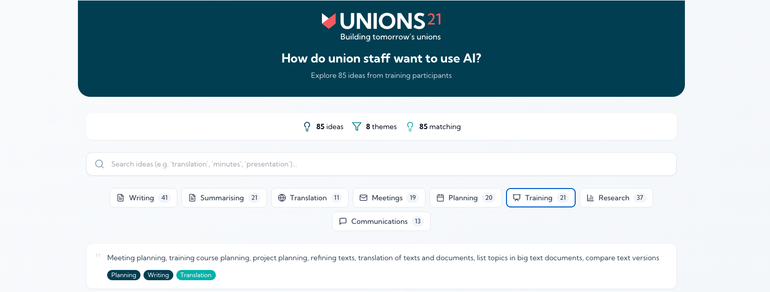Screen dimensions: 770x292
Task: Toggle the Summarising theme filter
Action: tap(224, 198)
